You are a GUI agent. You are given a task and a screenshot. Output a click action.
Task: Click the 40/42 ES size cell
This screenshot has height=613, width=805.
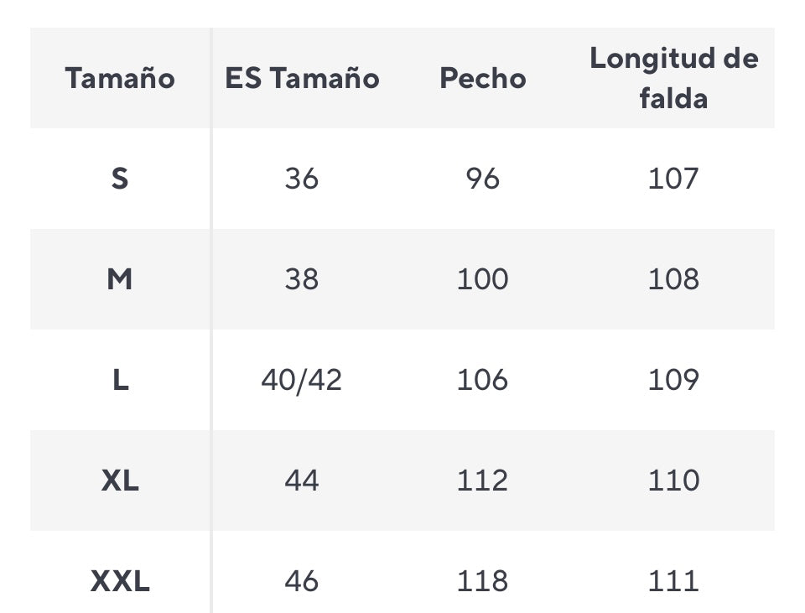[x=302, y=380]
